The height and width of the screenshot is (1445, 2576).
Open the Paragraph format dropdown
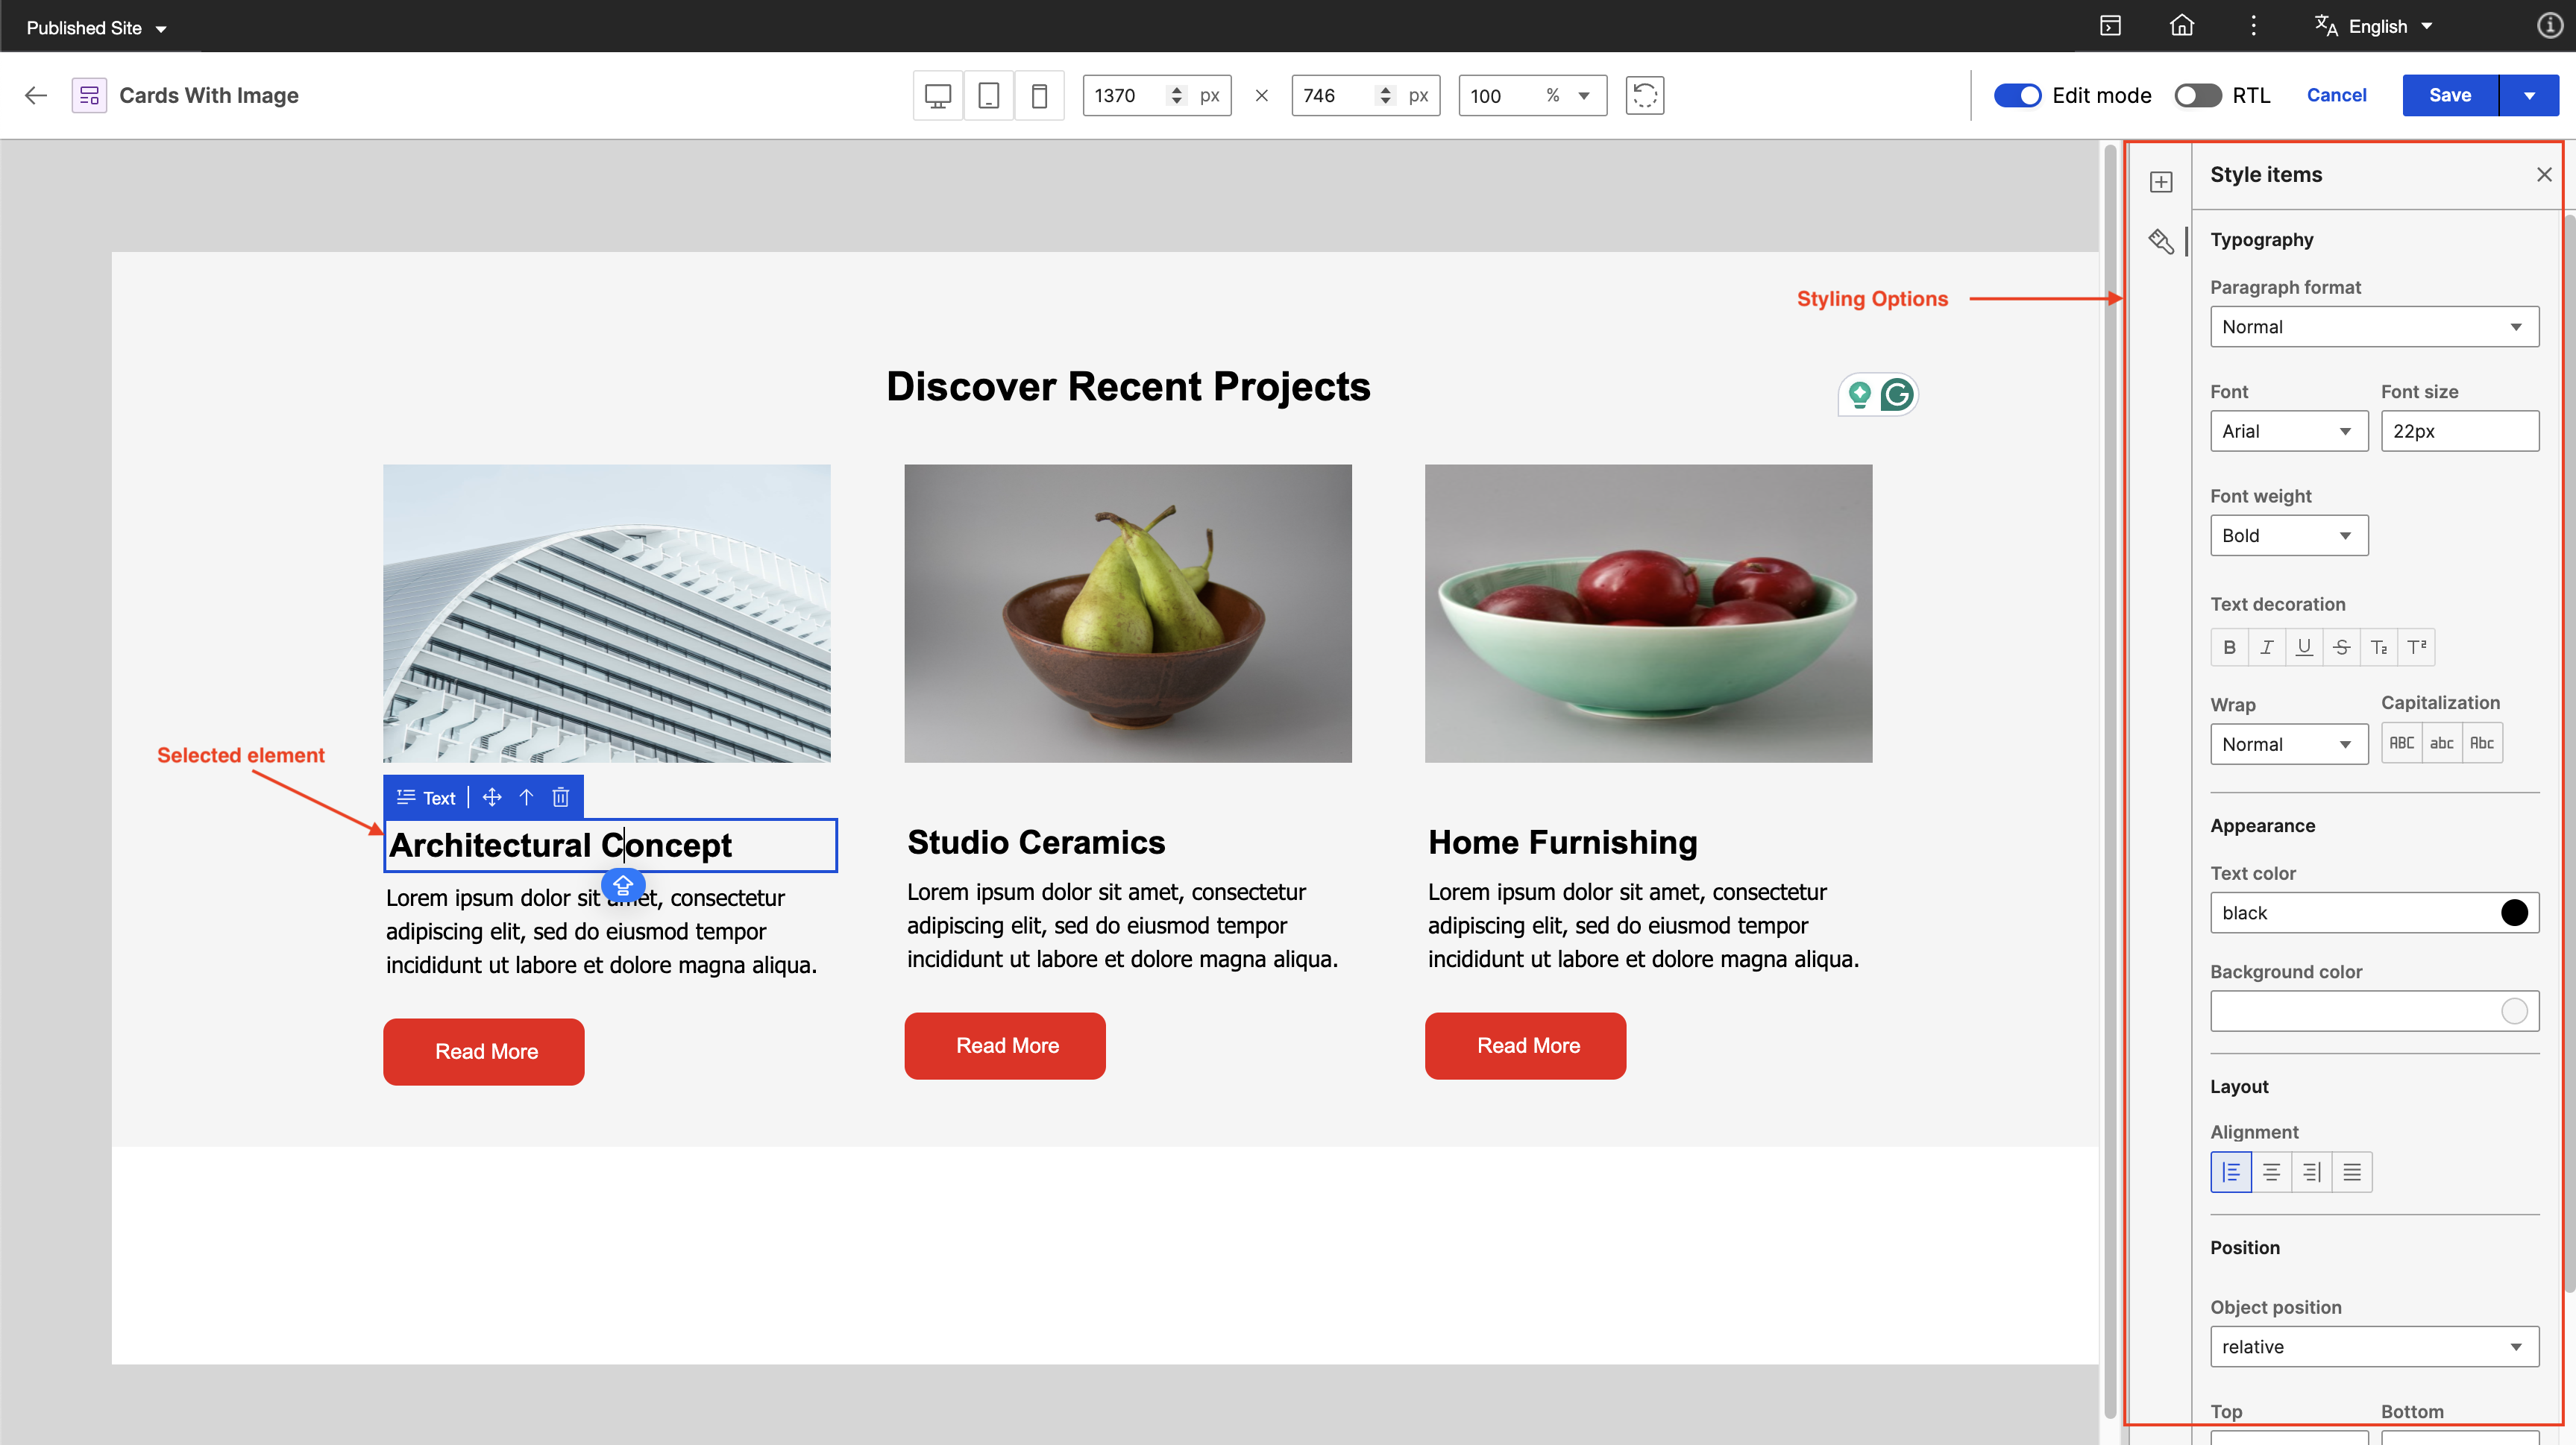(x=2373, y=327)
